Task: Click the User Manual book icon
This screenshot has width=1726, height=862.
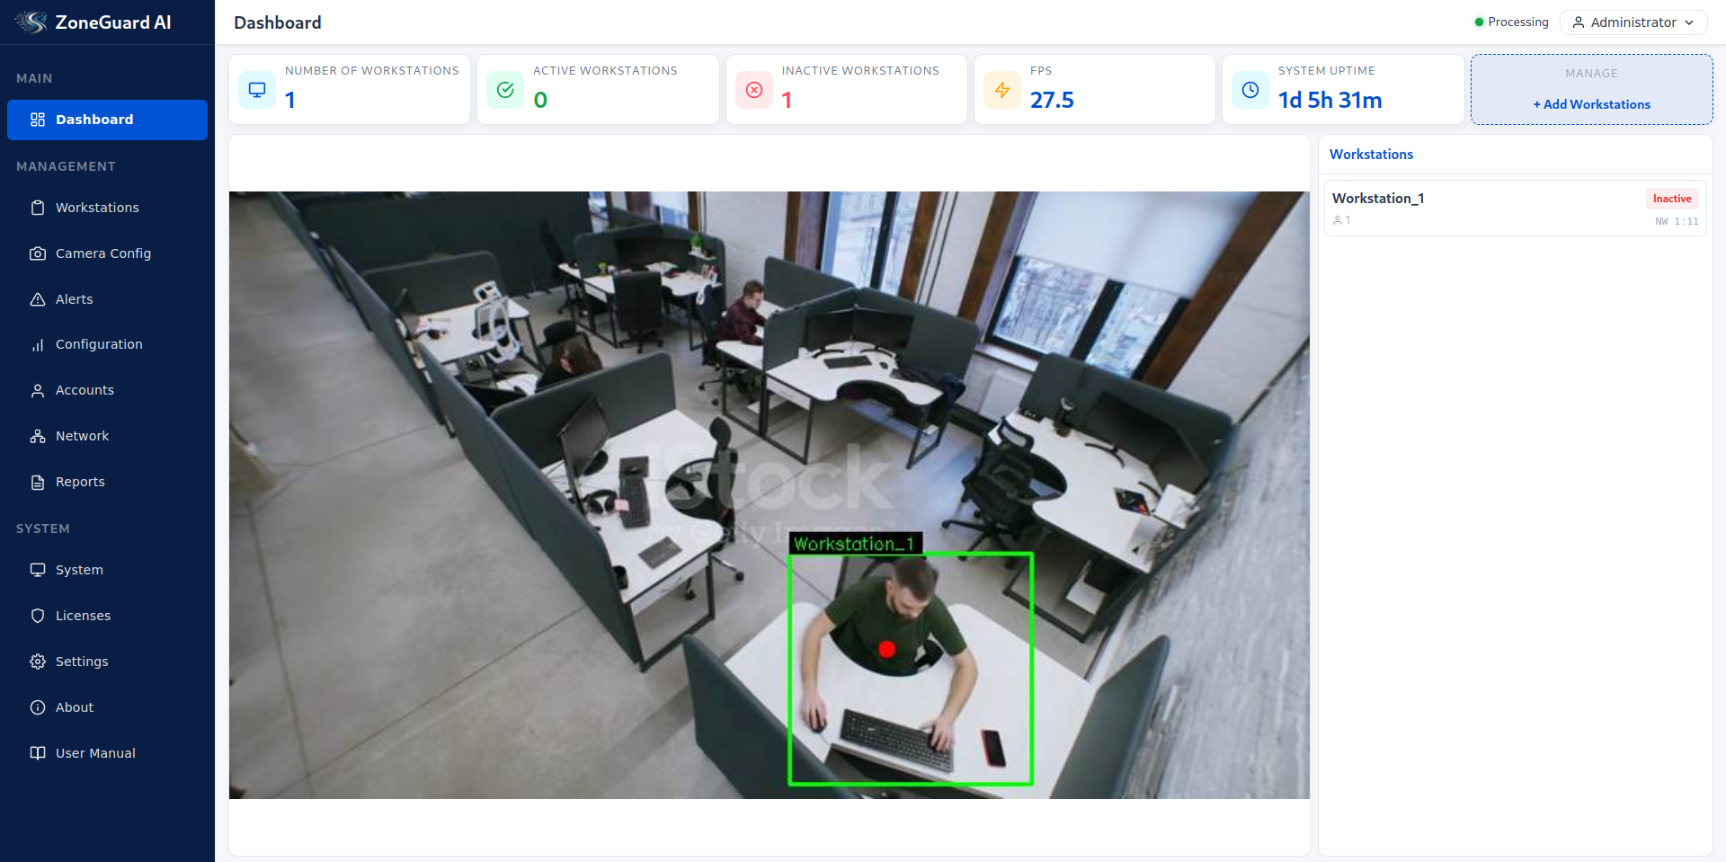Action: 38,753
